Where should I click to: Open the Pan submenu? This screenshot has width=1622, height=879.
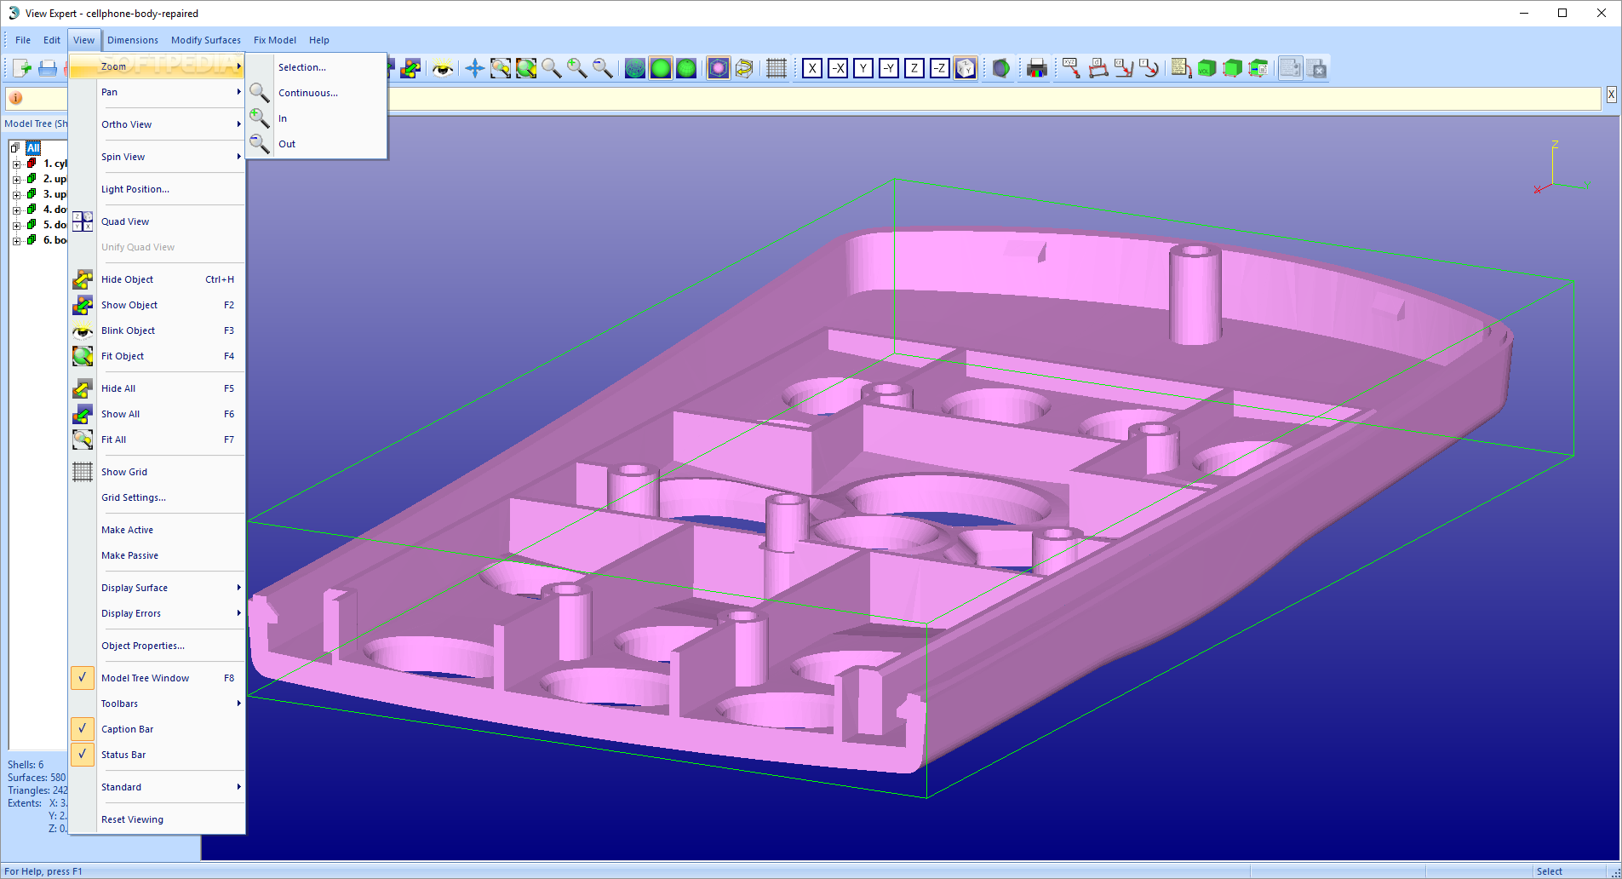[157, 92]
